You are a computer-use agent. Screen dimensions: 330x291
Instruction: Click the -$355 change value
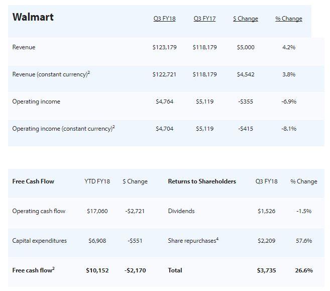click(246, 102)
